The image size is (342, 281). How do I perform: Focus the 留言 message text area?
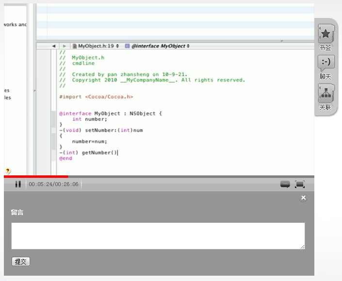click(x=158, y=236)
